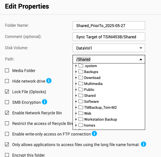This screenshot has height=157, width=161.
Task: Click the Folder Name input field
Action: [109, 25]
